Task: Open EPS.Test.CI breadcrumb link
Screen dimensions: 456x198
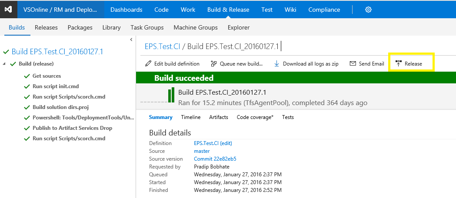Action: click(163, 46)
